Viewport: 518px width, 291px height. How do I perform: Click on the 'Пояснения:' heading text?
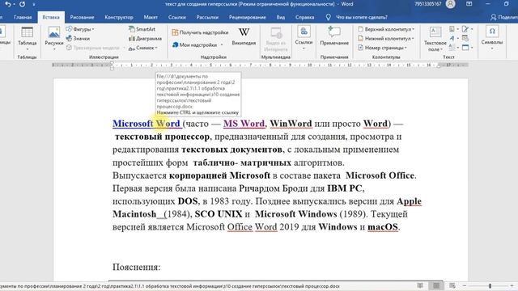[x=137, y=268]
